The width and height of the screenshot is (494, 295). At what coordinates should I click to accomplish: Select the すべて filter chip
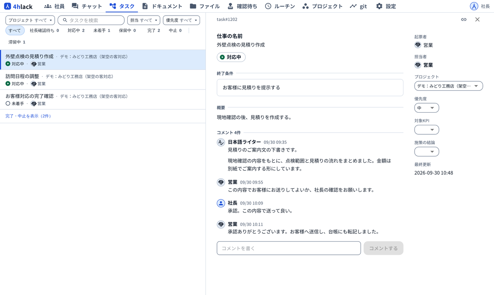pos(15,30)
